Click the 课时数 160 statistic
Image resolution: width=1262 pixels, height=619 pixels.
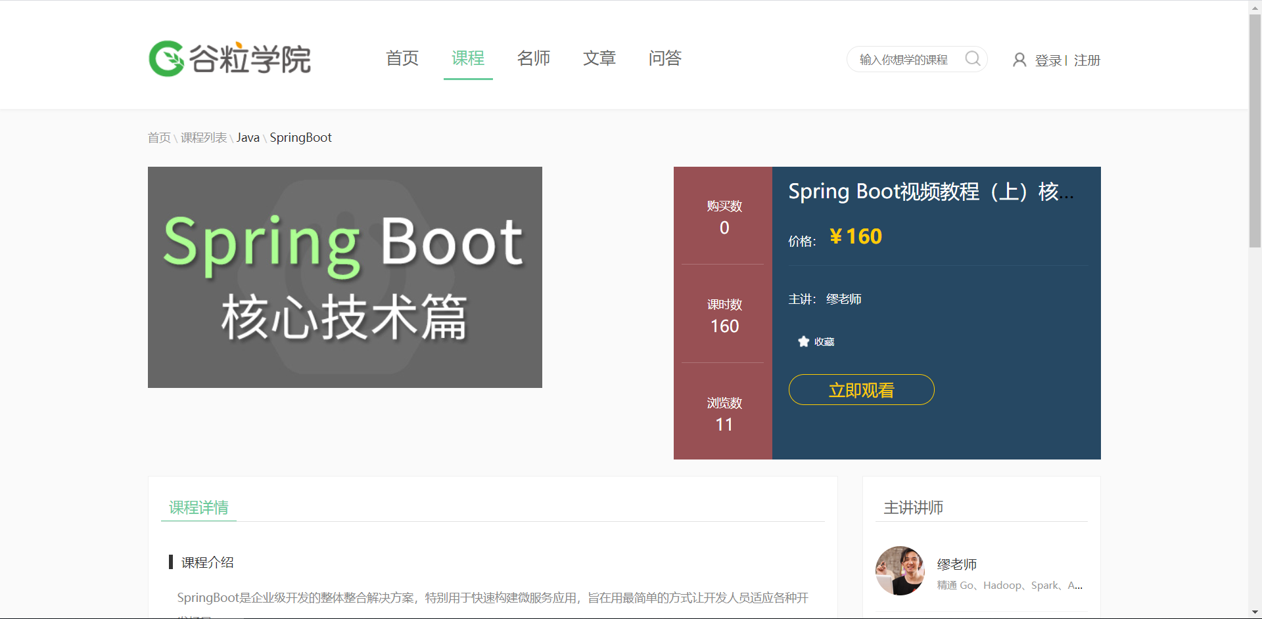point(724,316)
